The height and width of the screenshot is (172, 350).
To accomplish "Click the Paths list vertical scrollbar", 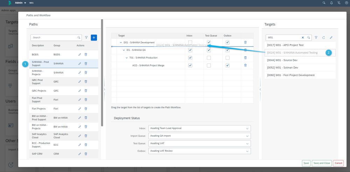I will (102, 73).
